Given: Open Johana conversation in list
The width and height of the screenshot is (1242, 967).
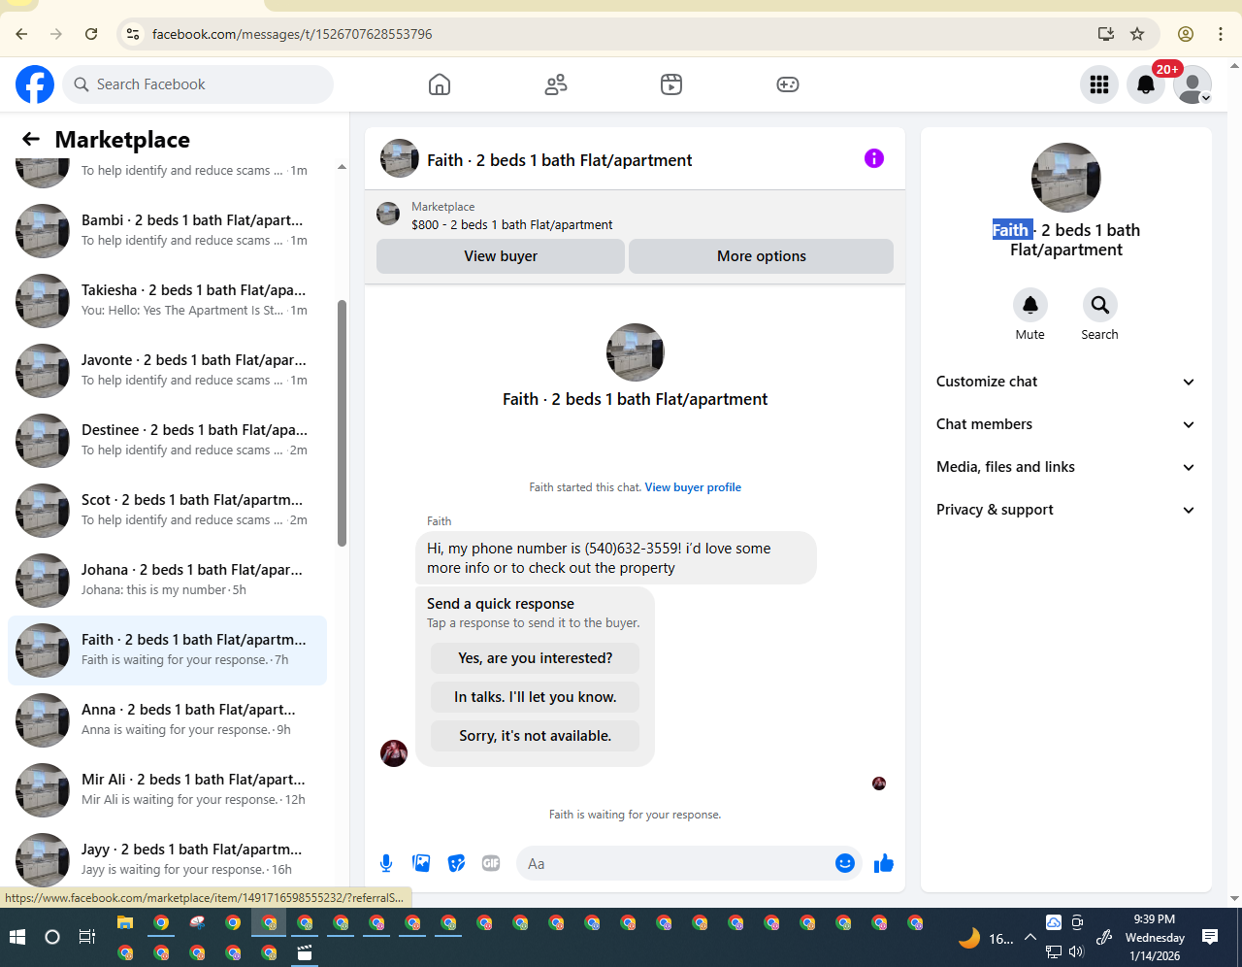Looking at the screenshot, I should point(167,581).
